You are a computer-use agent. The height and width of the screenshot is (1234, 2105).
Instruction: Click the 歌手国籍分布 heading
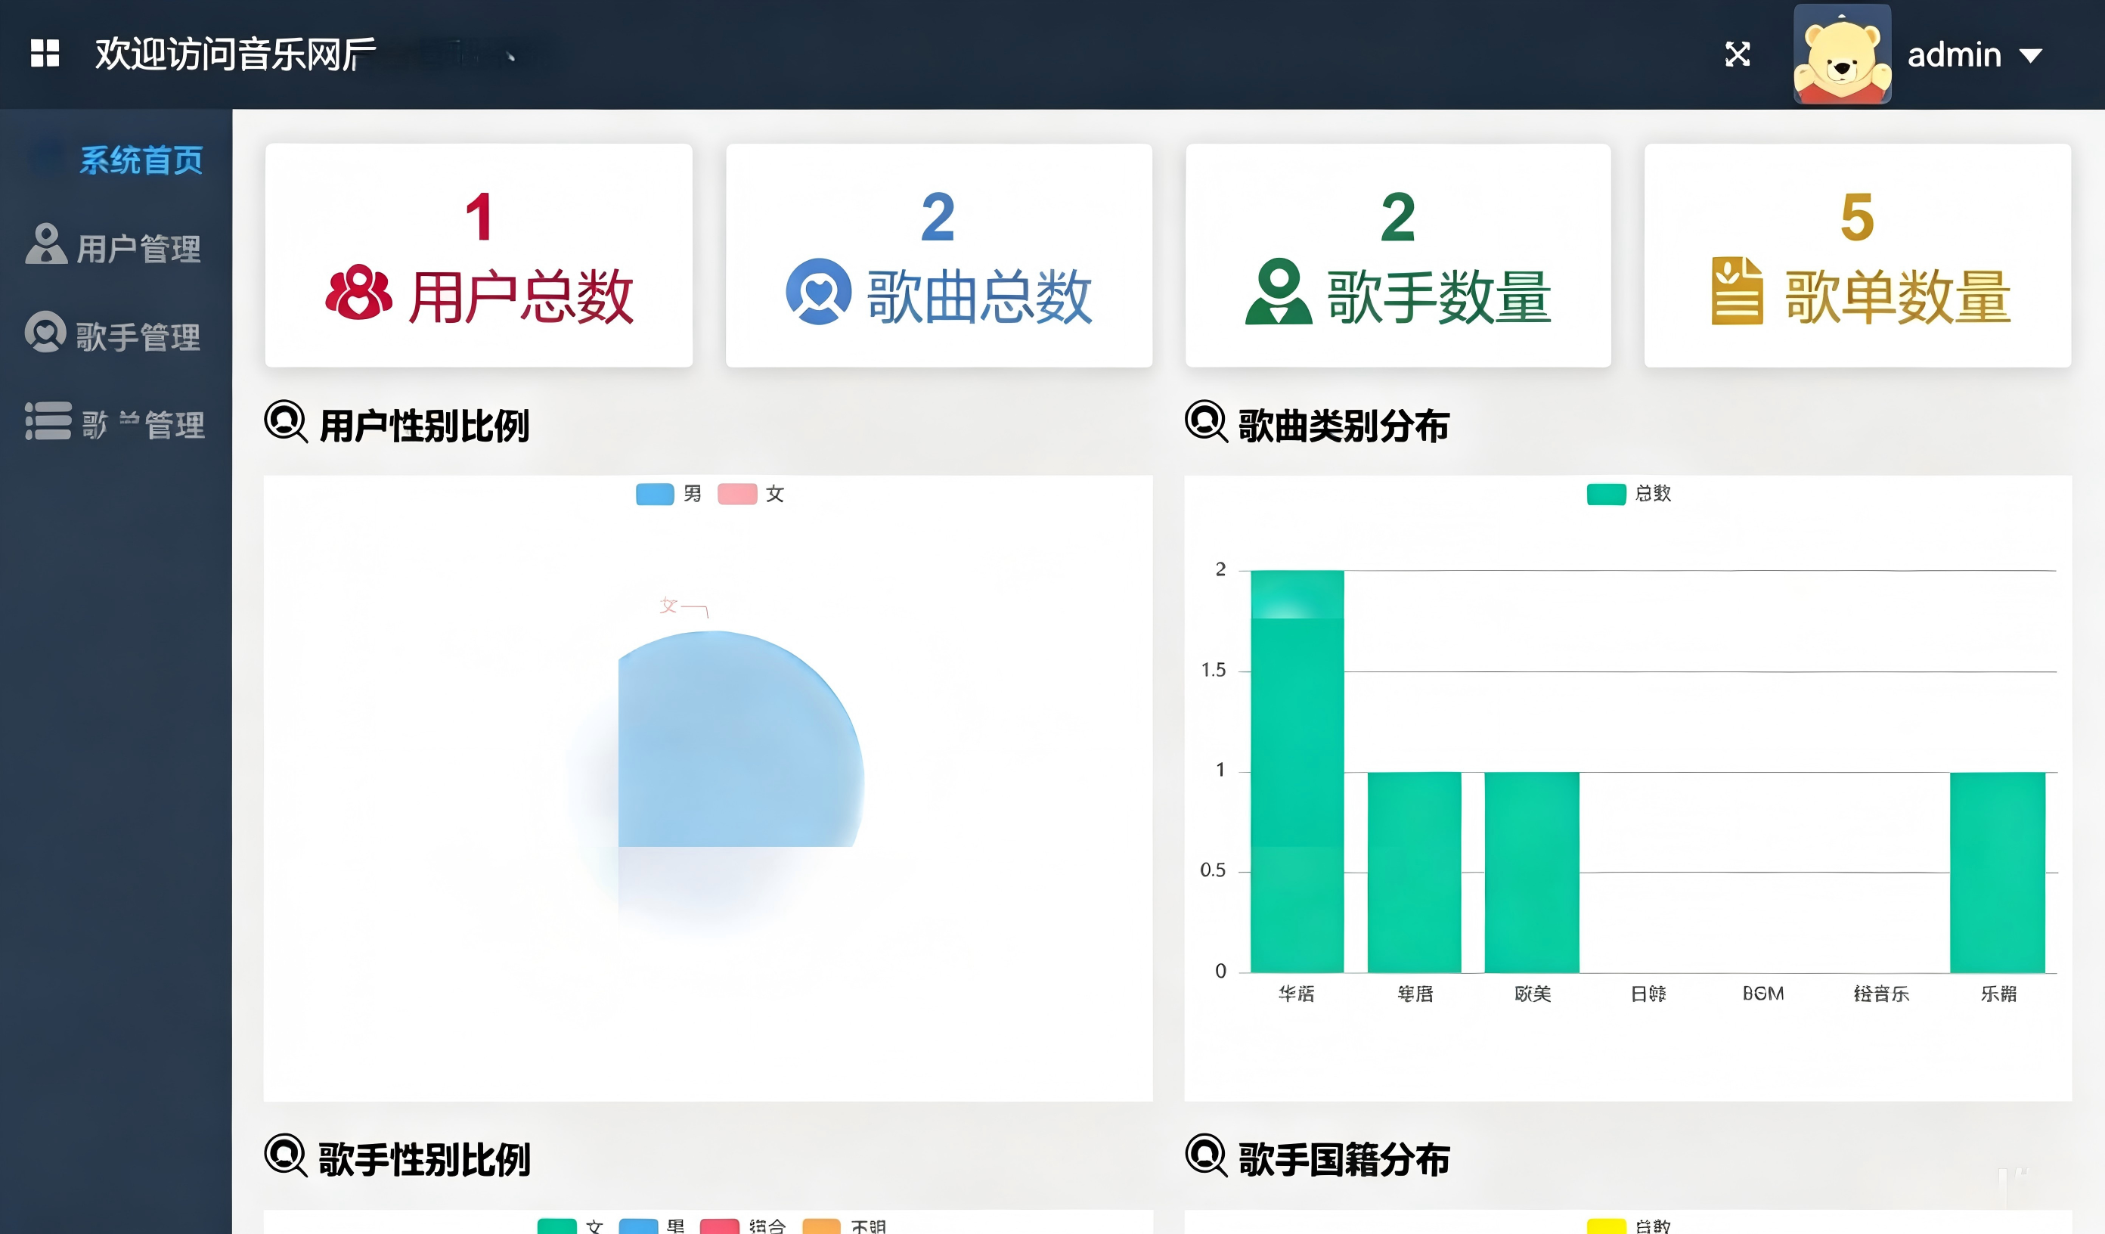[1343, 1159]
